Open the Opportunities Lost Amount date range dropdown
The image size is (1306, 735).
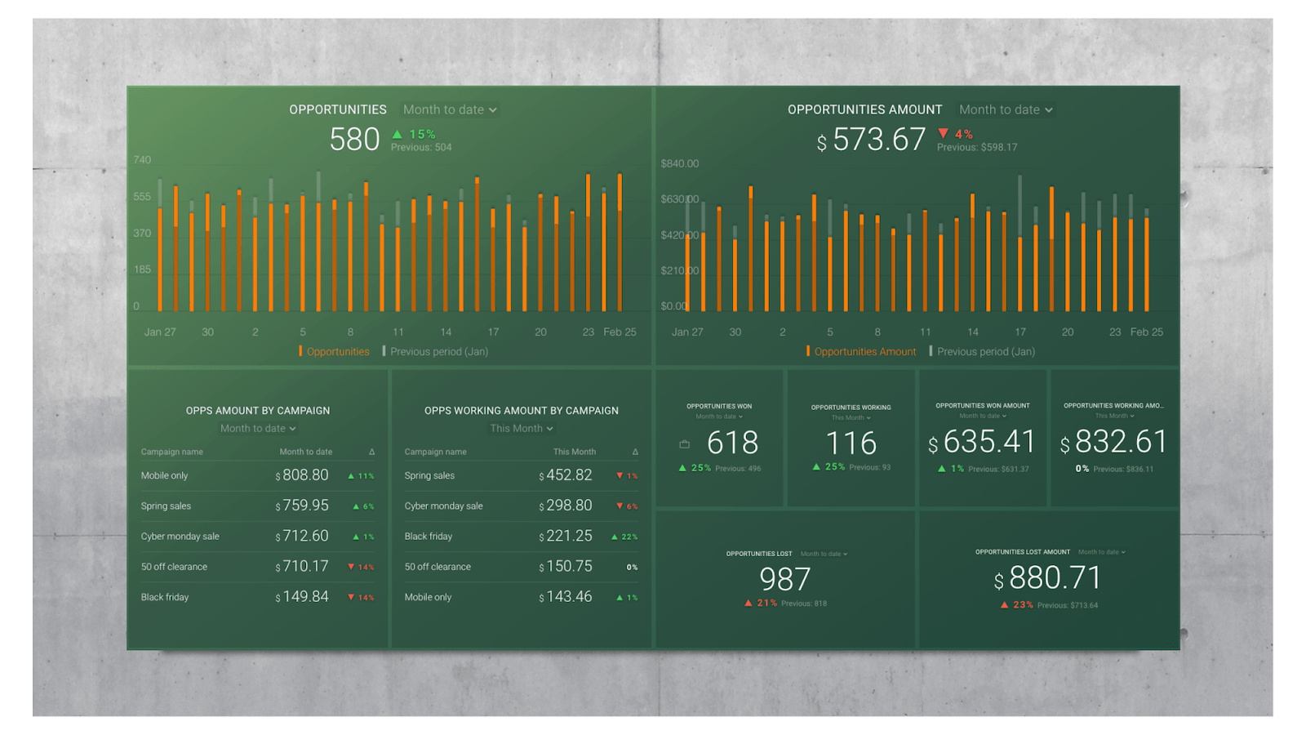click(x=1102, y=552)
